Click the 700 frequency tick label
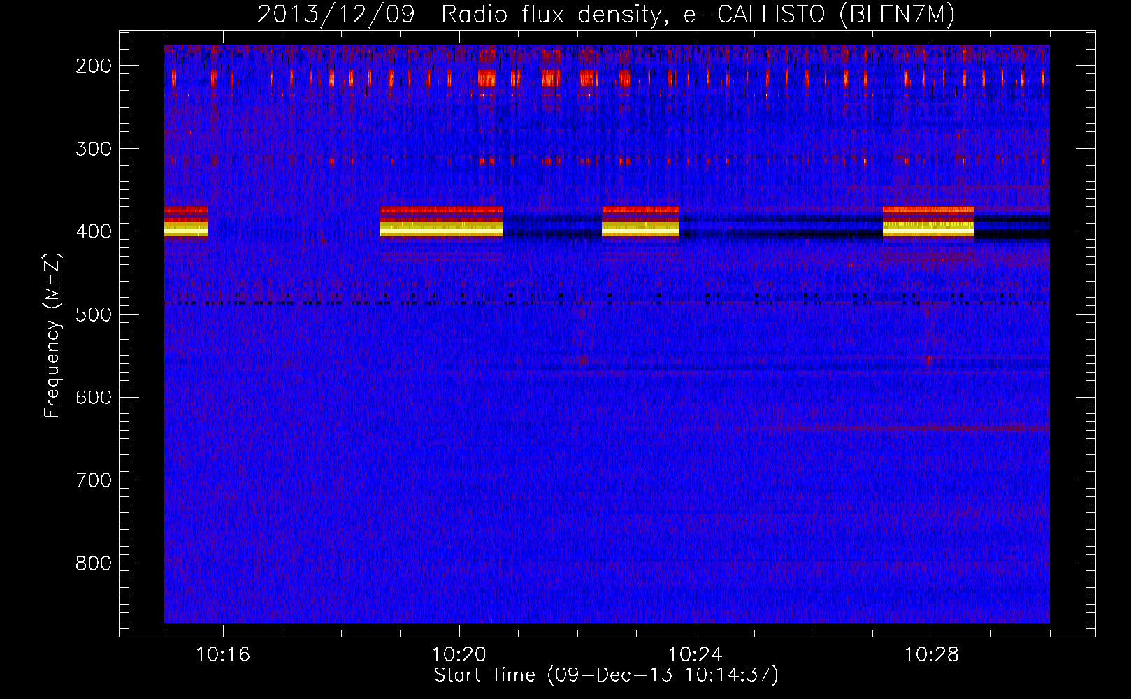 click(94, 480)
